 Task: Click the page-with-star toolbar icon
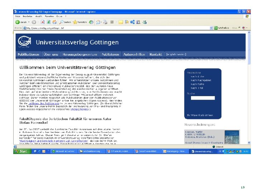127,22
